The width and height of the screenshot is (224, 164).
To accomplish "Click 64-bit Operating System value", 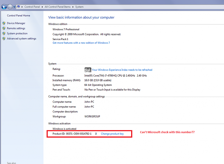I will tap(98, 85).
